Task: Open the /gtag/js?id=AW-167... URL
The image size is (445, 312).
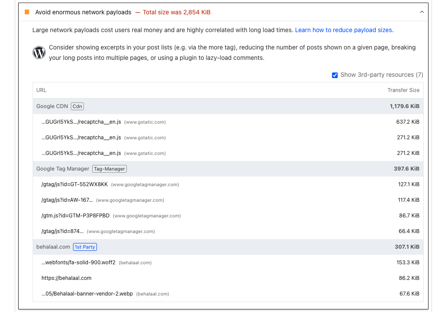Action: pyautogui.click(x=67, y=200)
